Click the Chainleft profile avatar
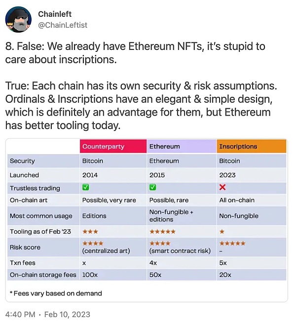The image size is (296, 324). pyautogui.click(x=18, y=19)
